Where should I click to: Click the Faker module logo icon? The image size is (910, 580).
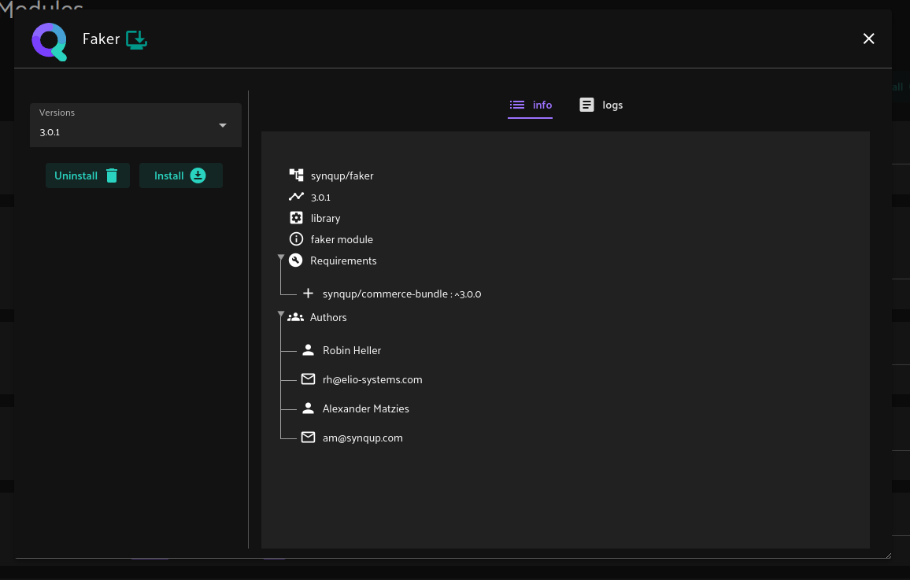click(x=50, y=42)
